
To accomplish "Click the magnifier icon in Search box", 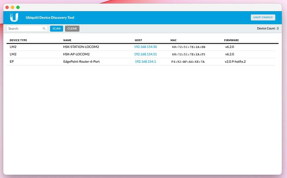I will (x=44, y=29).
